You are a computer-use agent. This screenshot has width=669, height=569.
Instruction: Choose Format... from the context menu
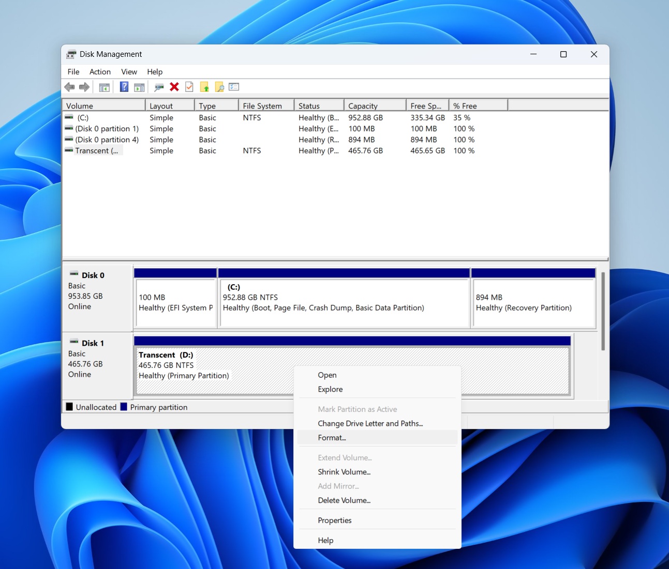click(x=332, y=438)
